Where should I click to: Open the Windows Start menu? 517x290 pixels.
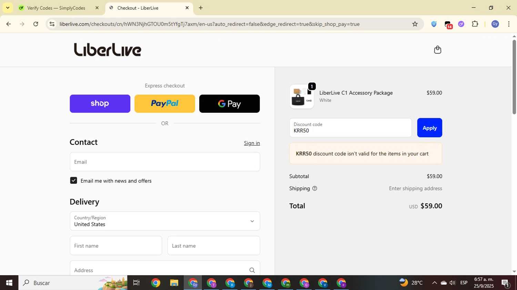click(9, 283)
